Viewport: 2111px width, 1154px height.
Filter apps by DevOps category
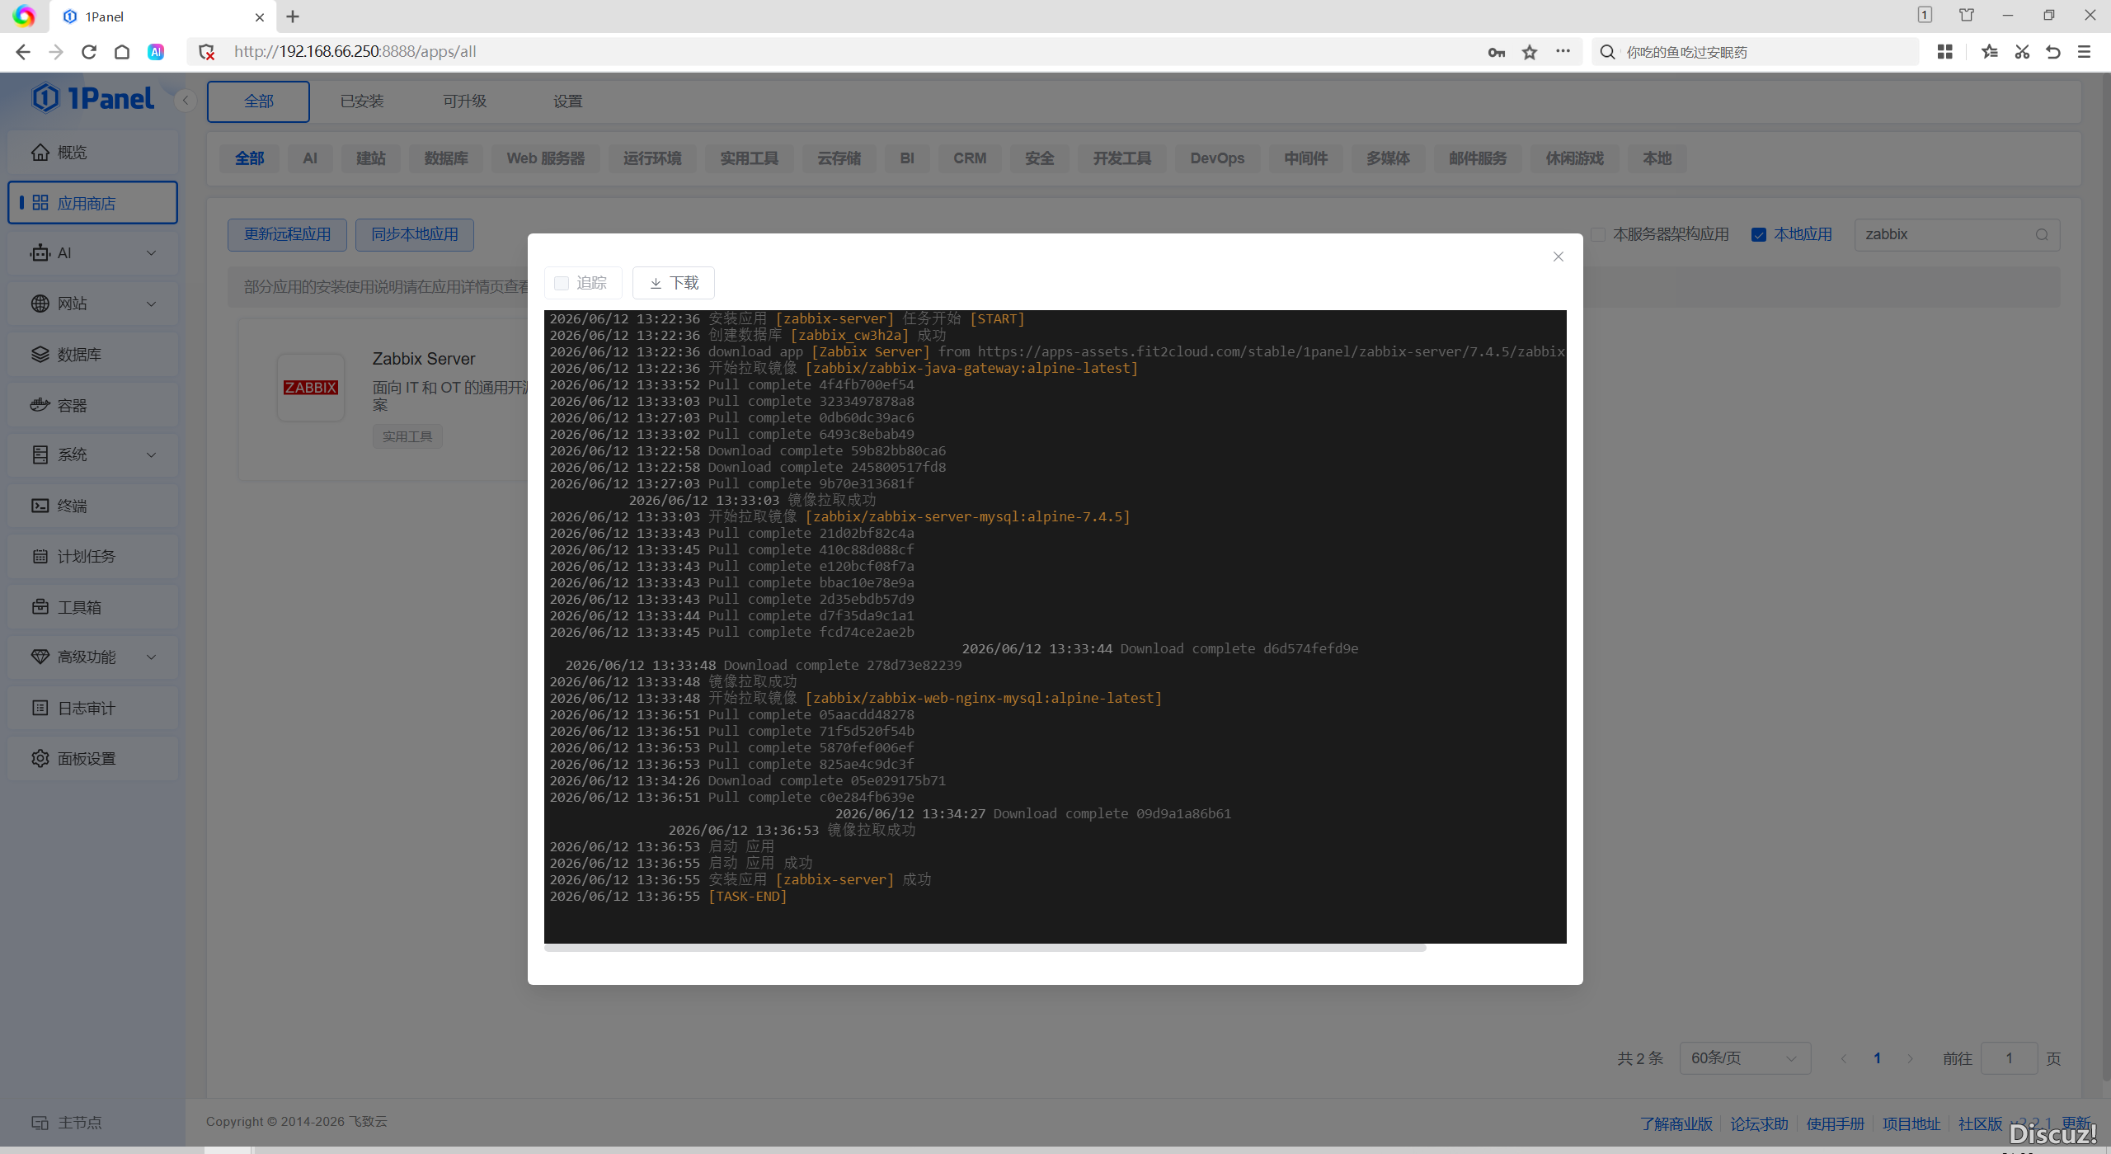(1217, 158)
